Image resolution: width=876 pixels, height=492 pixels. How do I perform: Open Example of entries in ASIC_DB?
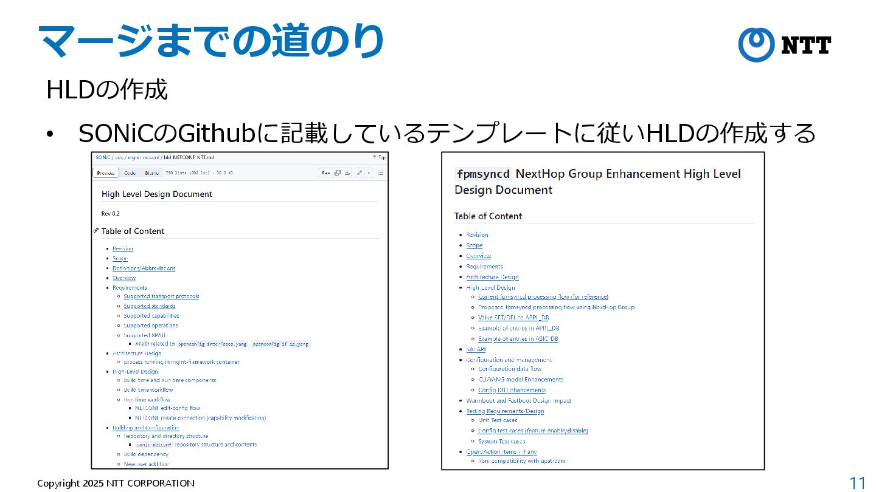click(518, 339)
